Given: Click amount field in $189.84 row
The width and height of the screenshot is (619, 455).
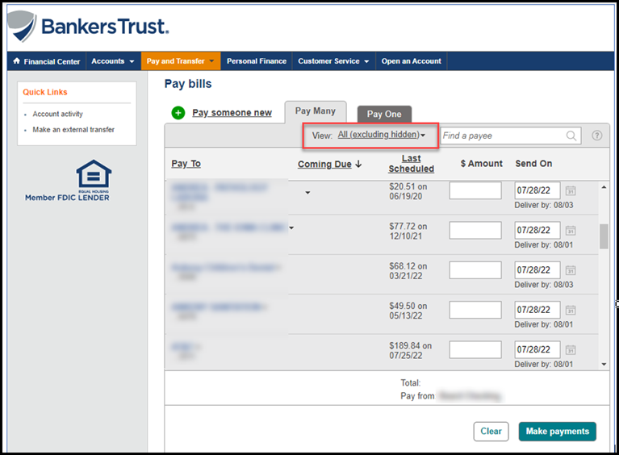Looking at the screenshot, I should coord(475,350).
